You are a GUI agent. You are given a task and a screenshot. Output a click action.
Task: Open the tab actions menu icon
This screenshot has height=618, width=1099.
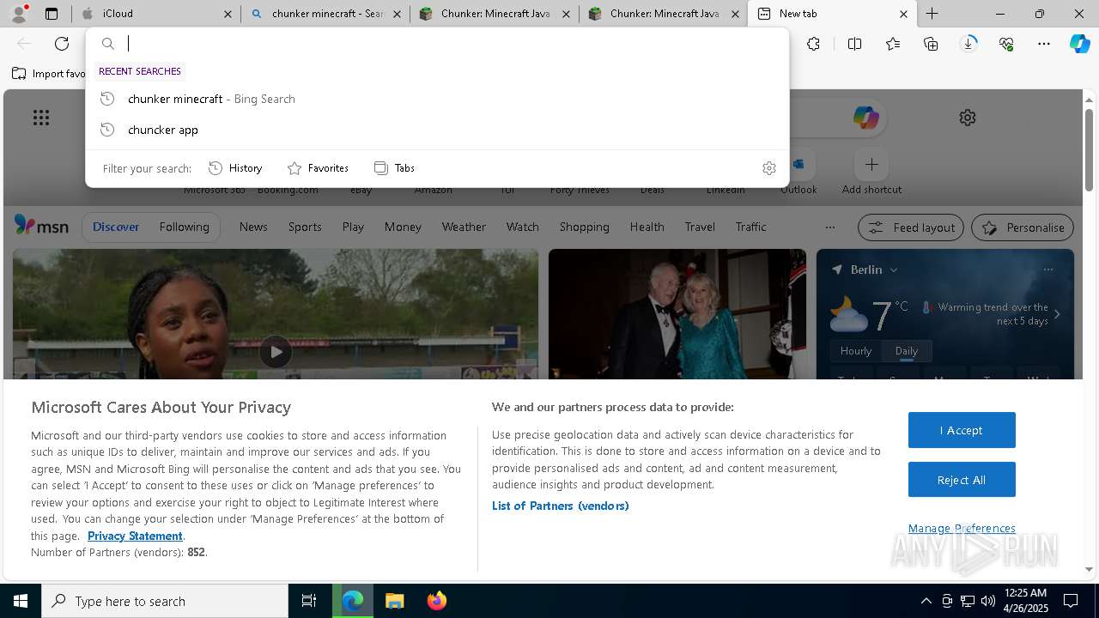[52, 14]
